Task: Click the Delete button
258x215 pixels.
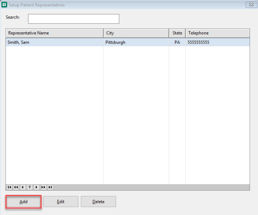Action: point(98,202)
